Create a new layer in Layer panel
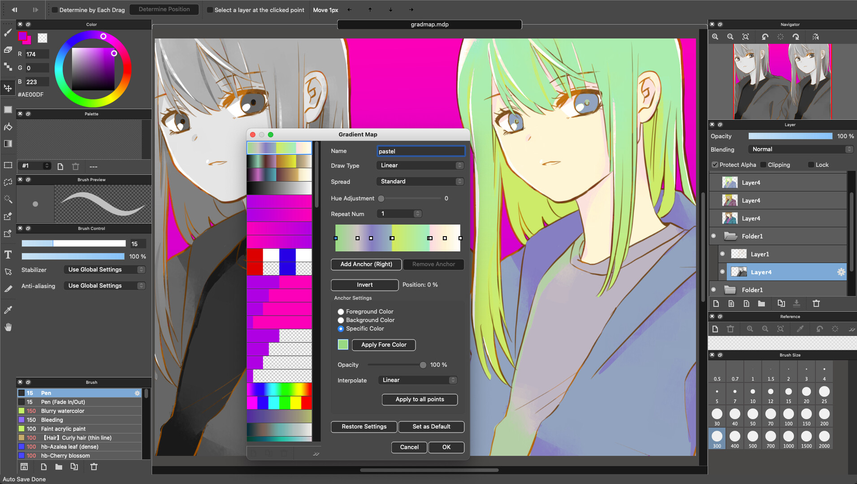This screenshot has height=484, width=857. point(716,303)
